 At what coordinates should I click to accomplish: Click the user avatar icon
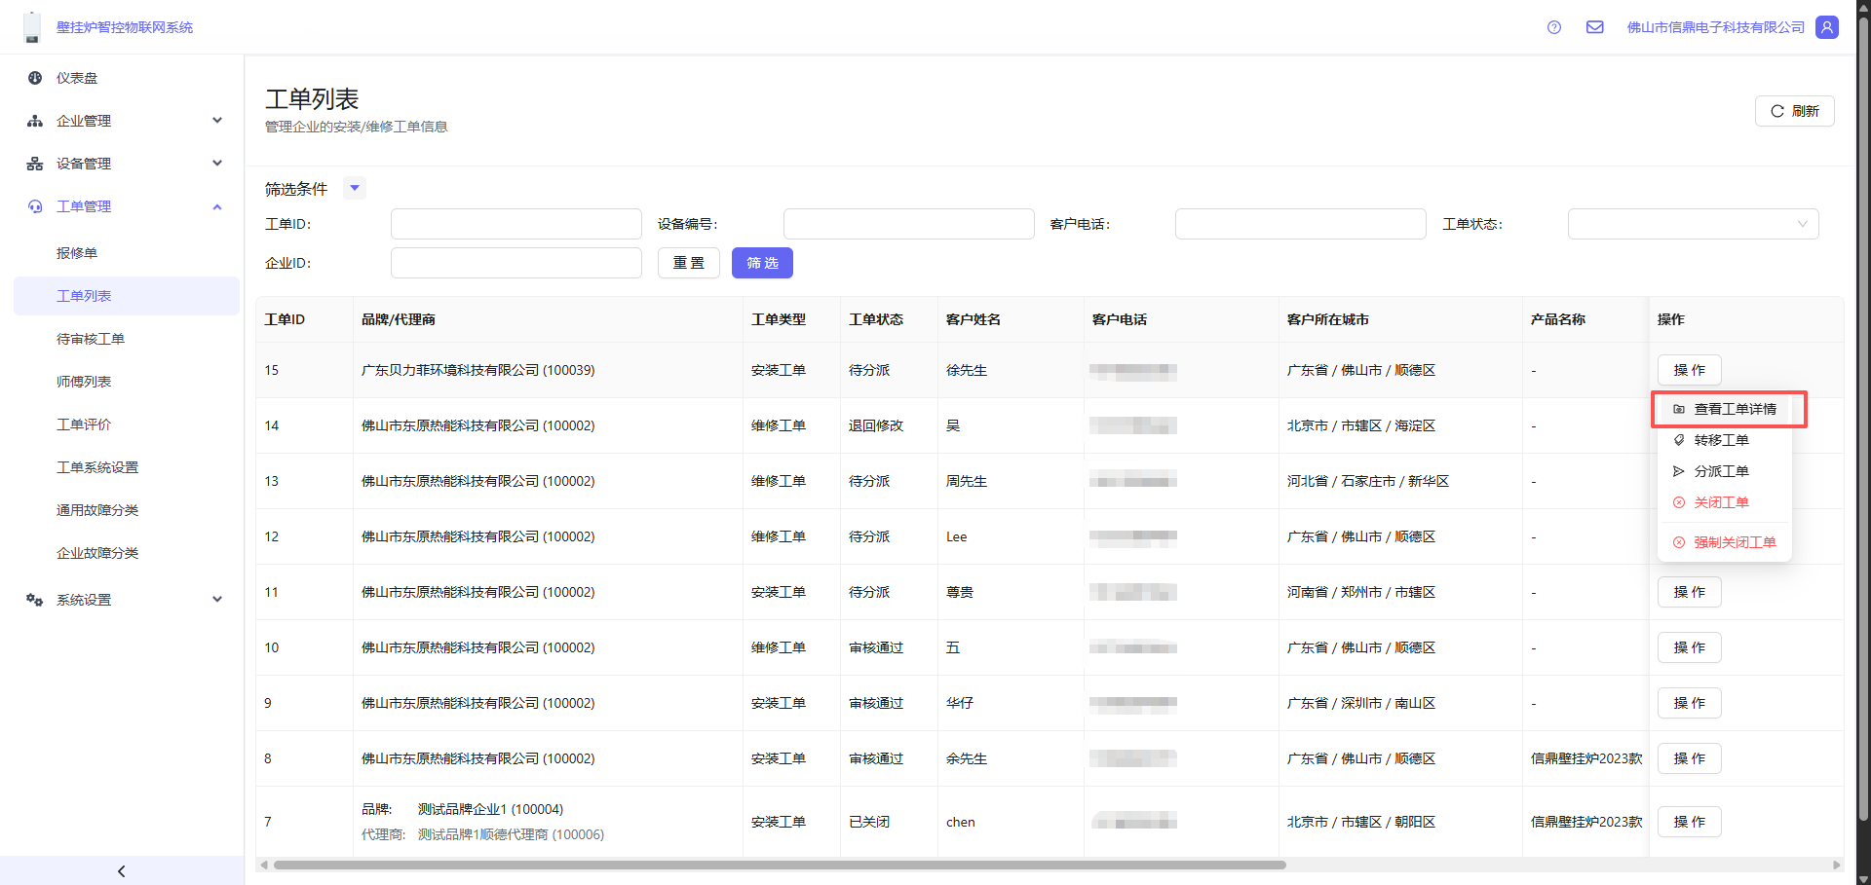[x=1827, y=27]
